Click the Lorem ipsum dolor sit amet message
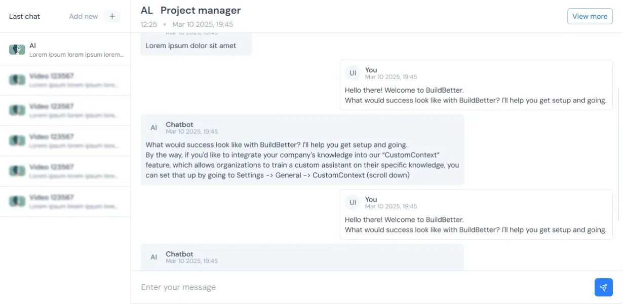The width and height of the screenshot is (623, 304). (191, 46)
